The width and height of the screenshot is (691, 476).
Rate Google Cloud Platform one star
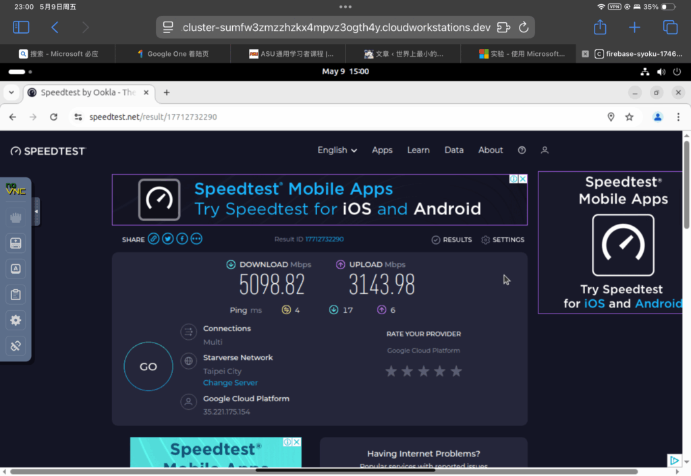coord(391,371)
